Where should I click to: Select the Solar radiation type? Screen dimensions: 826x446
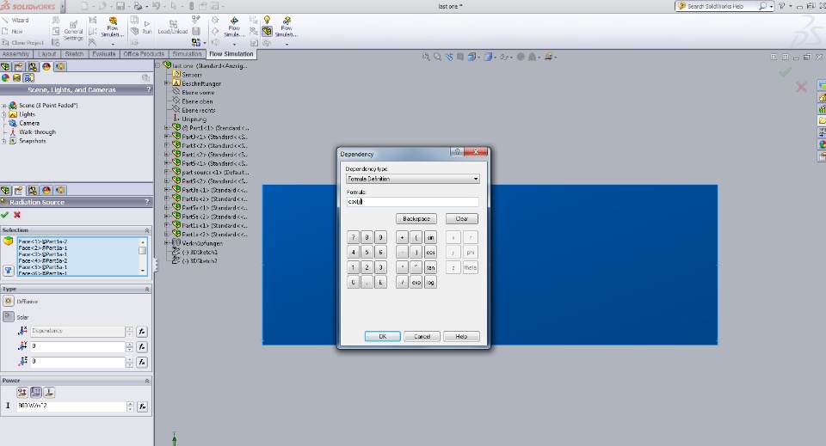tap(8, 316)
